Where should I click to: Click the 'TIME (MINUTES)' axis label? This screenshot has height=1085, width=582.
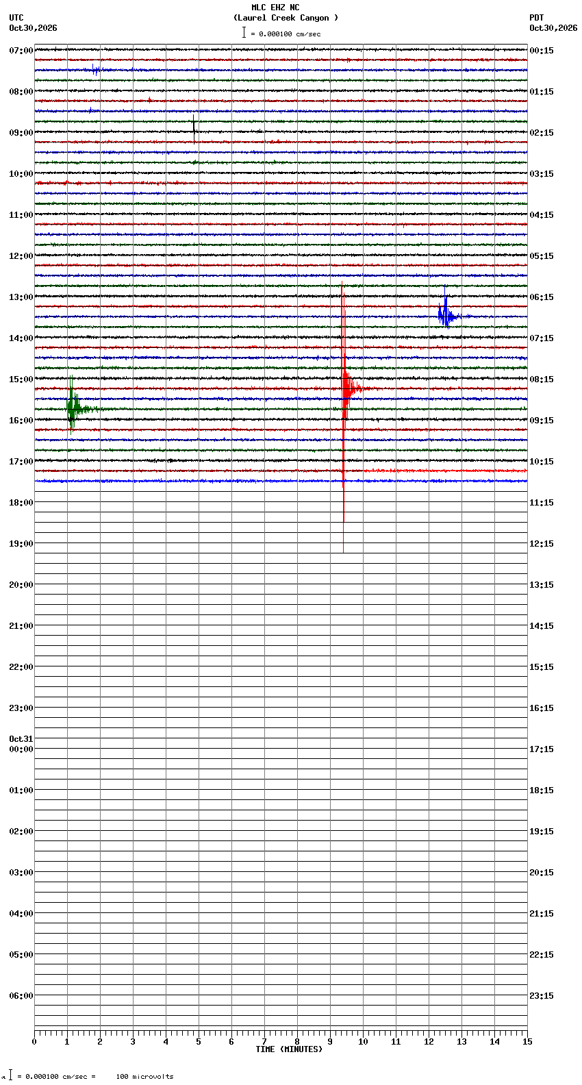click(289, 1049)
